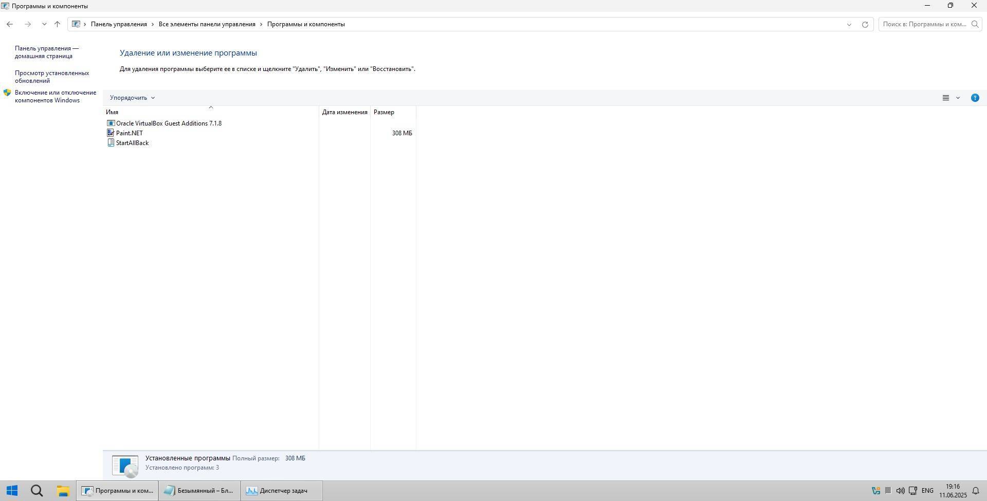The width and height of the screenshot is (987, 501).
Task: Click the Paint.NET row icon
Action: [111, 133]
